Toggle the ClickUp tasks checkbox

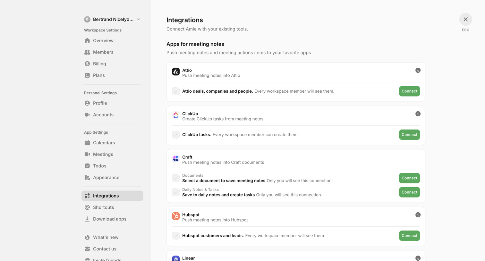176,135
